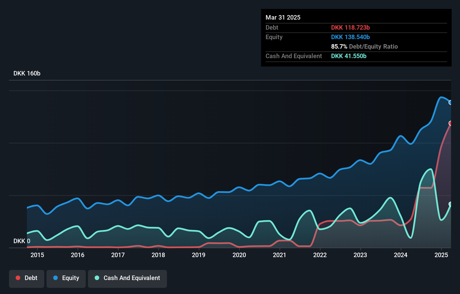Click the 2019 x-axis label

[199, 255]
